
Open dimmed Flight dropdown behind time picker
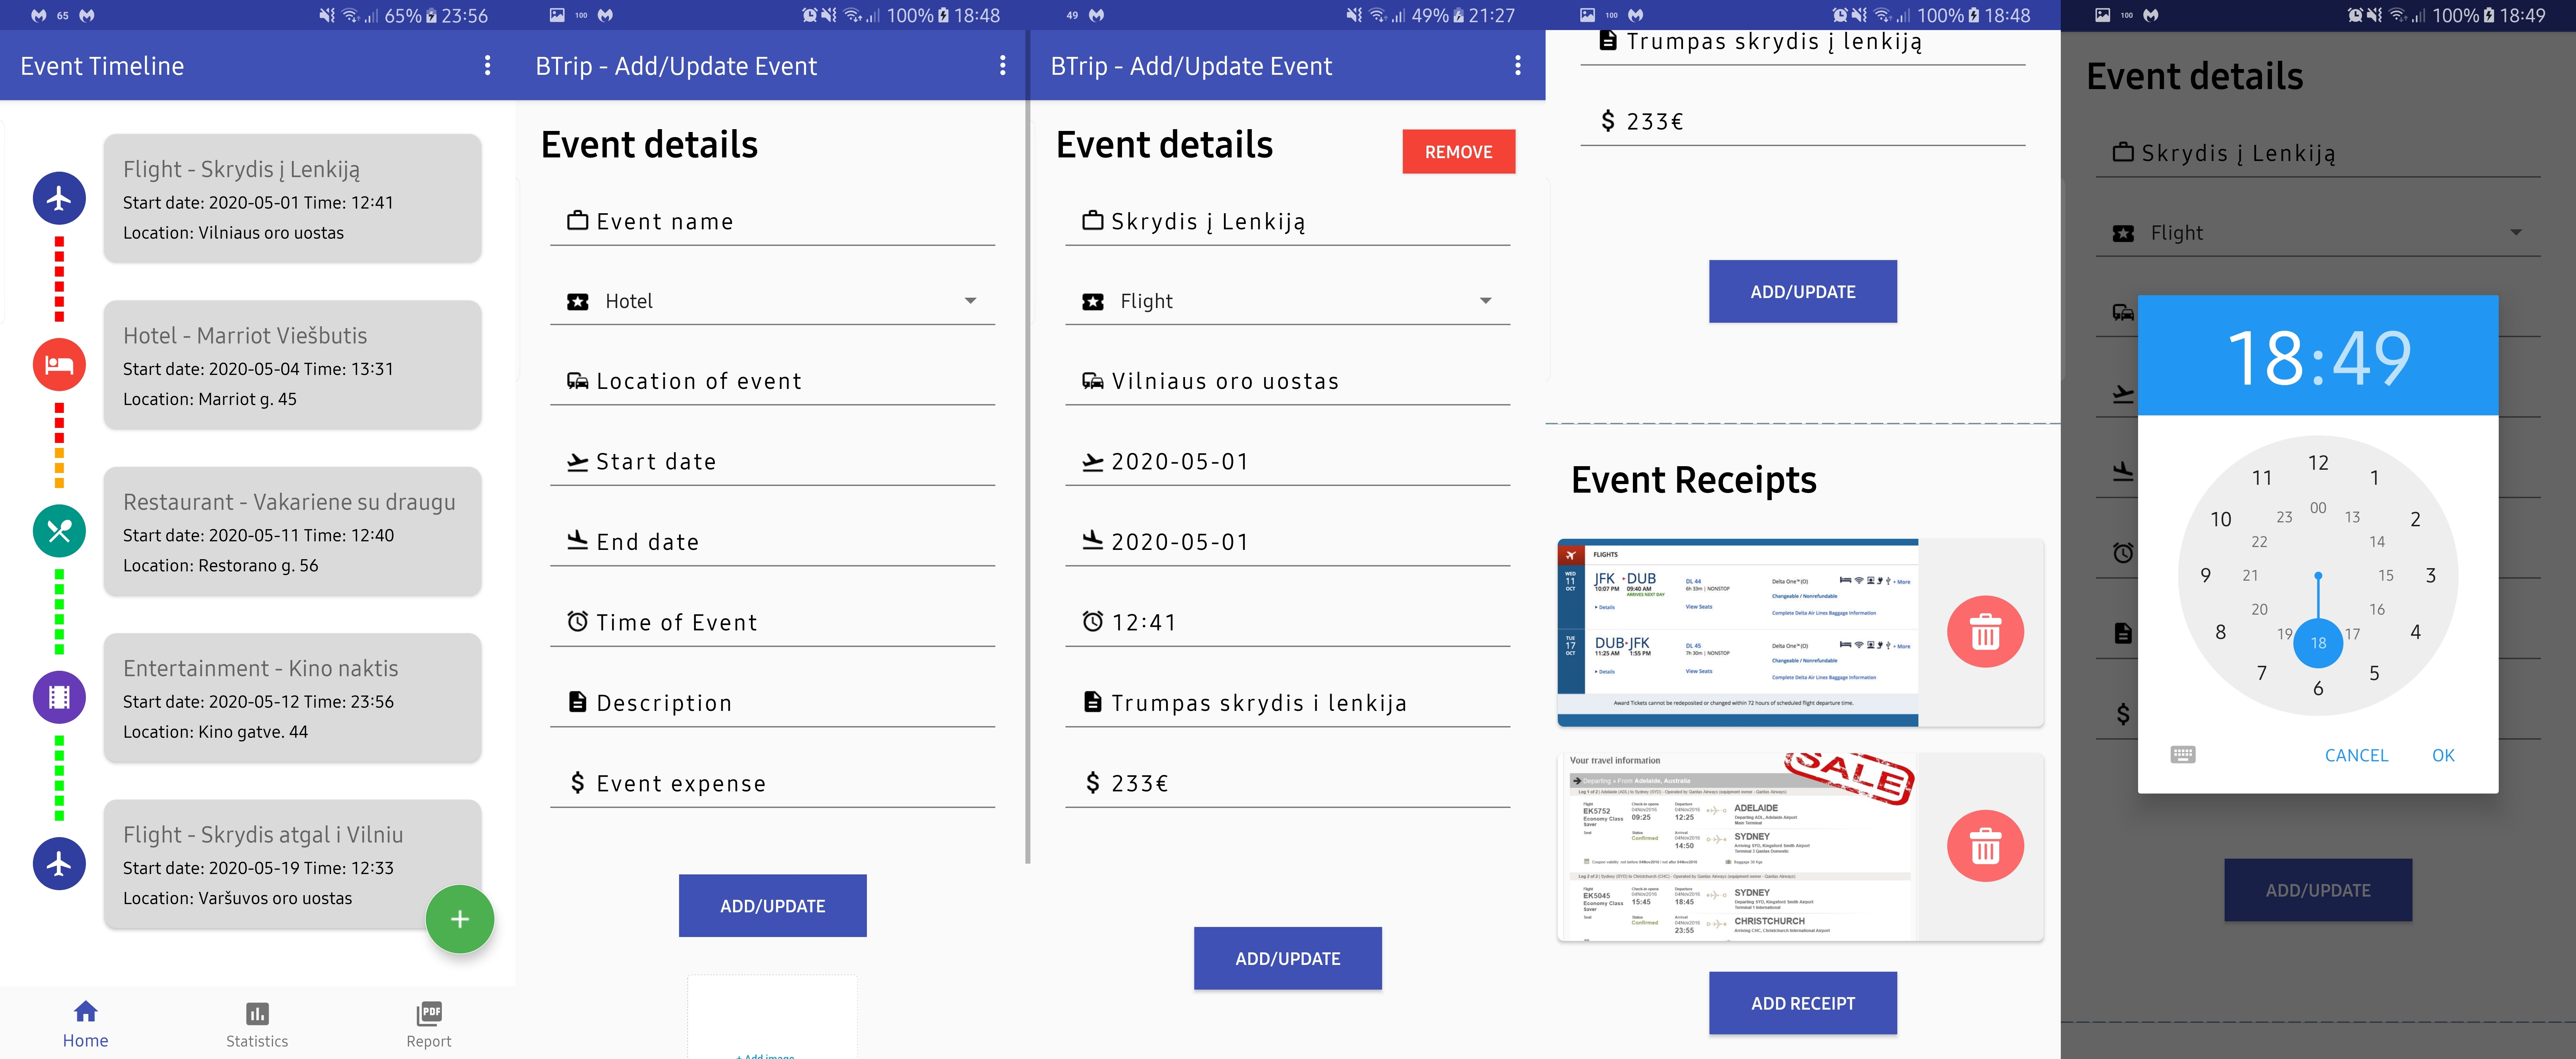click(2318, 233)
